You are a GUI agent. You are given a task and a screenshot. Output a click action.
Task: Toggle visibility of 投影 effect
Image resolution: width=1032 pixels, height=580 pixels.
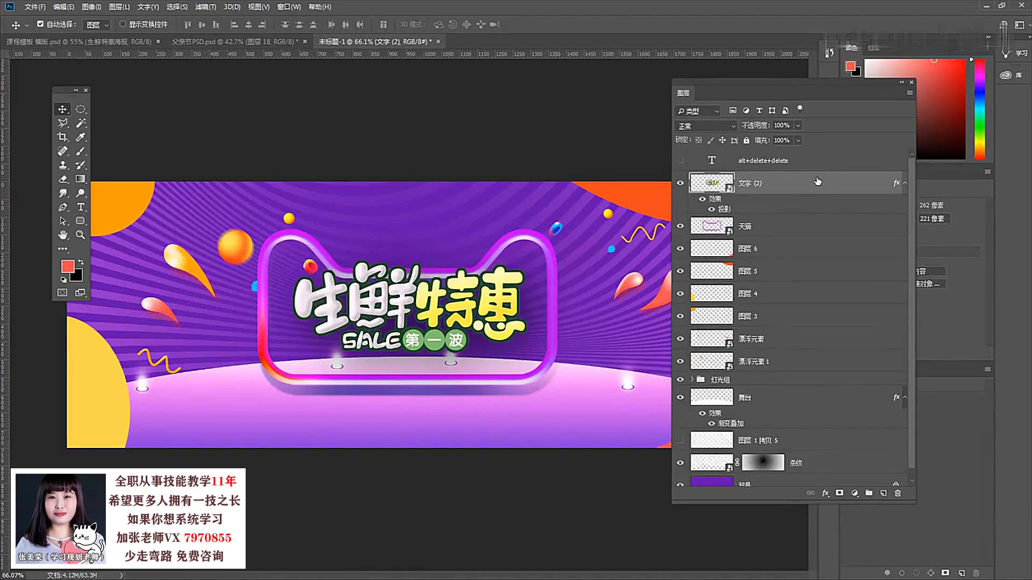pos(712,209)
